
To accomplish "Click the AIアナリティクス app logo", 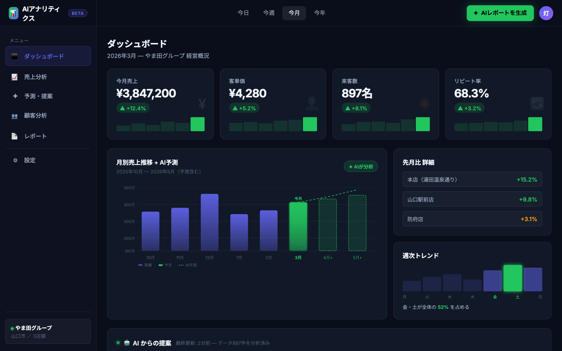I will [13, 13].
